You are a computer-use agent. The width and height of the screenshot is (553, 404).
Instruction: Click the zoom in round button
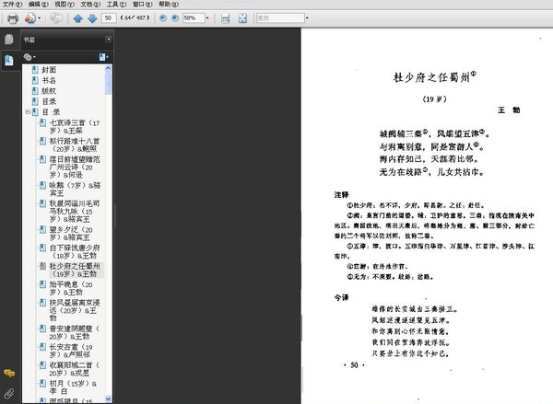point(175,18)
